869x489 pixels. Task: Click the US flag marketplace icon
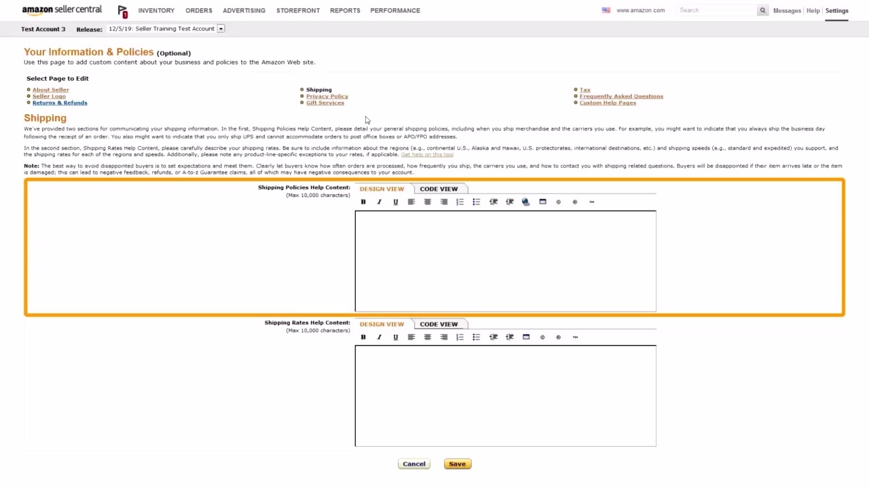[x=606, y=10]
